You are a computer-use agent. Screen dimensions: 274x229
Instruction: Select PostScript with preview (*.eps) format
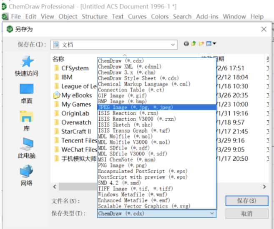point(156,177)
